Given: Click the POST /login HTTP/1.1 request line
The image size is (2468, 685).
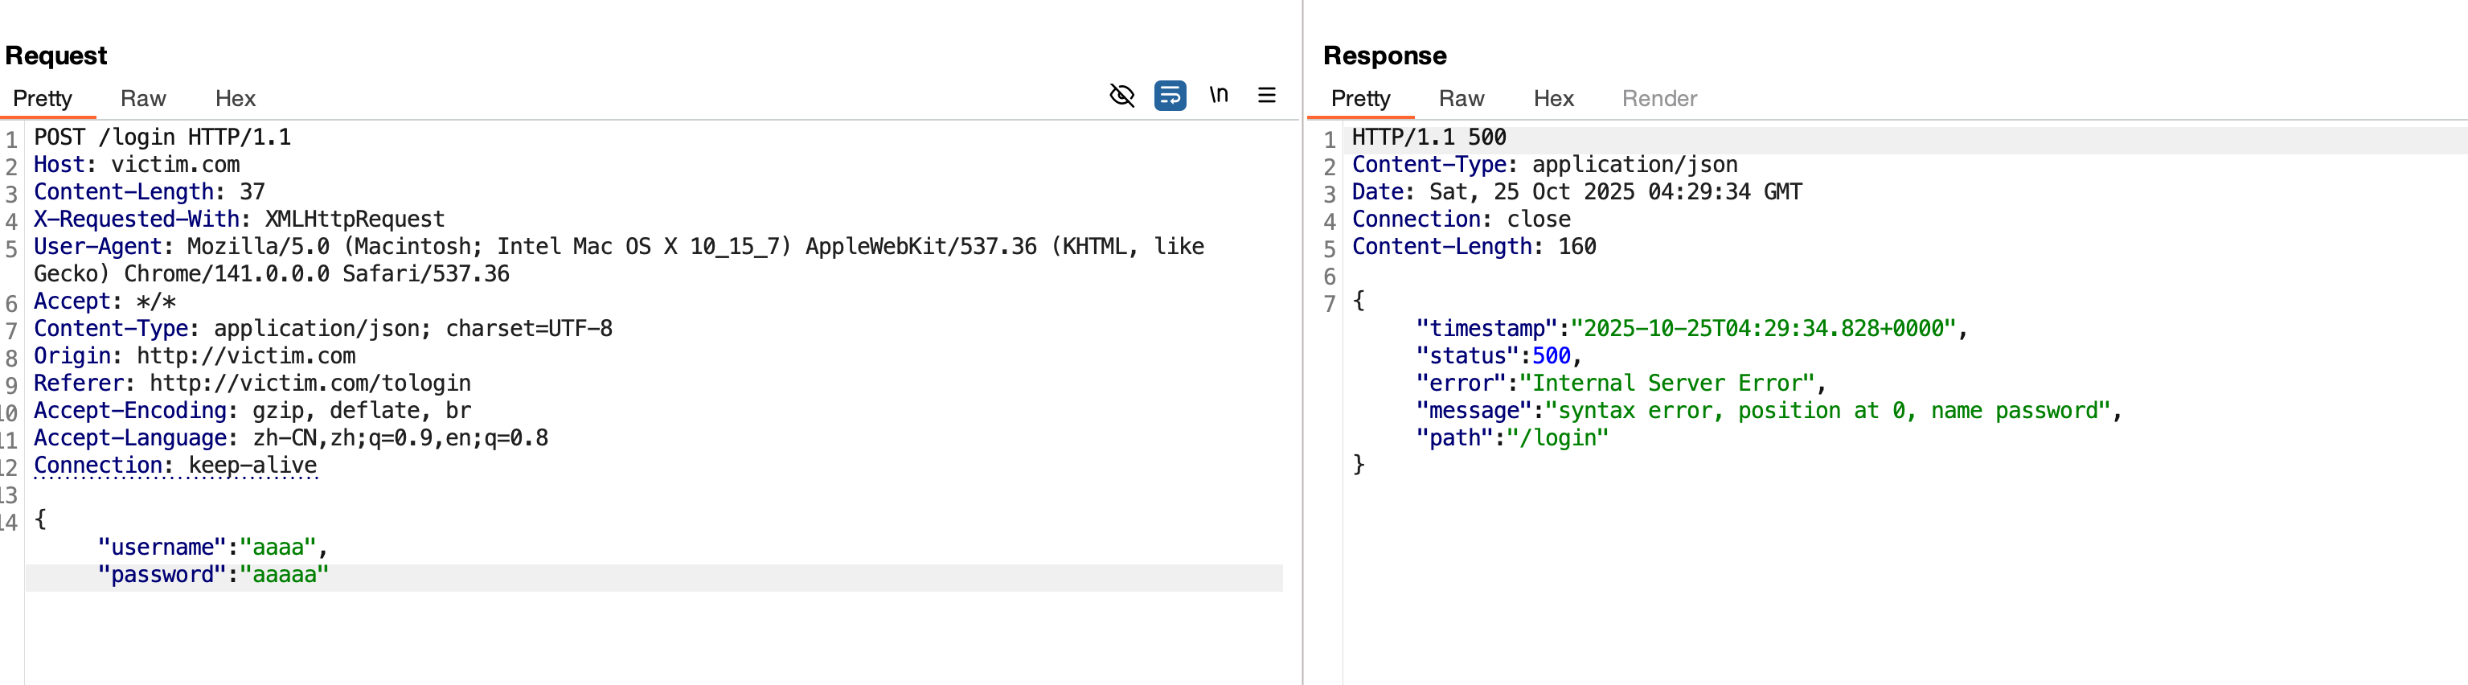Looking at the screenshot, I should point(162,138).
